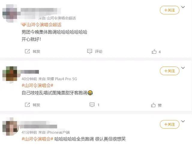Follow third post's author with +关注
This screenshot has height=148, width=192.
coord(169,124)
